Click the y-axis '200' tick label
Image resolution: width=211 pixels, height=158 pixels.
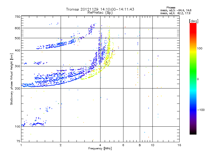[17, 88]
